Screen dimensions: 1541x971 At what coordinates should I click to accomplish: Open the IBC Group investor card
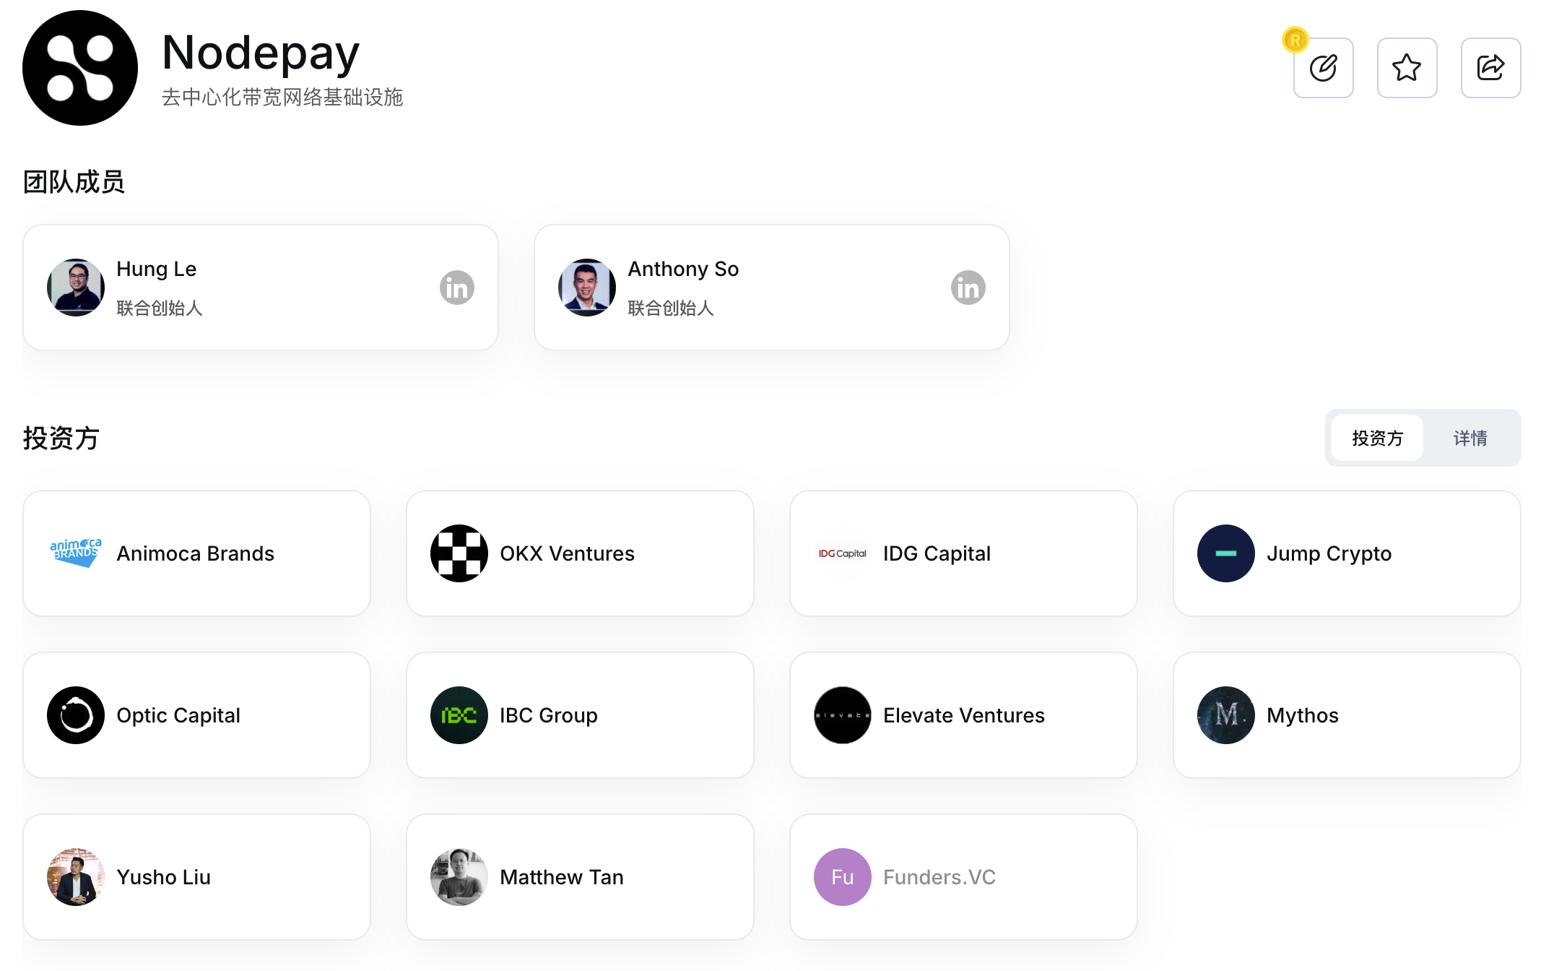[580, 715]
